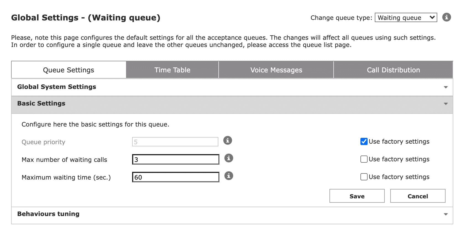Image resolution: width=466 pixels, height=237 pixels.
Task: Select the Queue Settings tab
Action: point(69,70)
